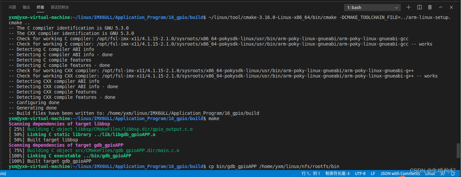This screenshot has height=177, width=461.
Task: Switch to the 输出 (Output) tab
Action: pyautogui.click(x=26, y=7)
